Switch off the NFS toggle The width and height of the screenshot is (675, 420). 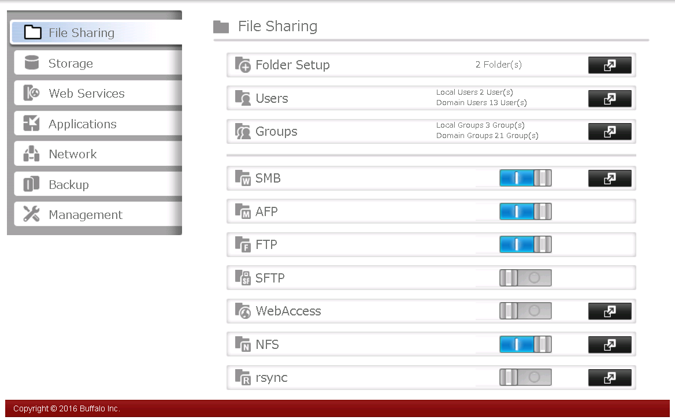[525, 345]
